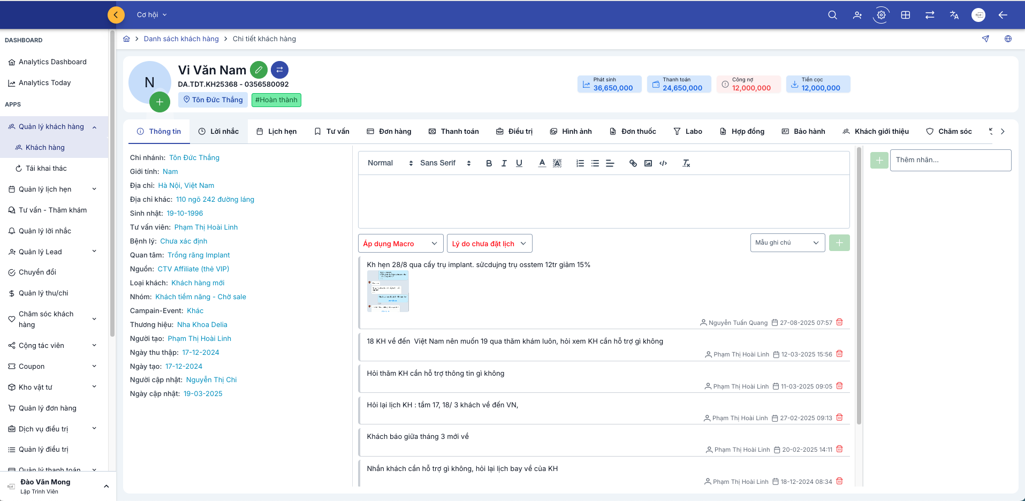Toggle bold formatting in the note editor
Screen dimensions: 1025x501
point(489,163)
